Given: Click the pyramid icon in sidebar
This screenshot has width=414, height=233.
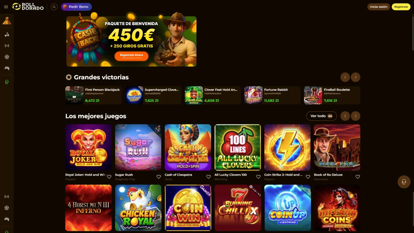Looking at the screenshot, I should (7, 21).
